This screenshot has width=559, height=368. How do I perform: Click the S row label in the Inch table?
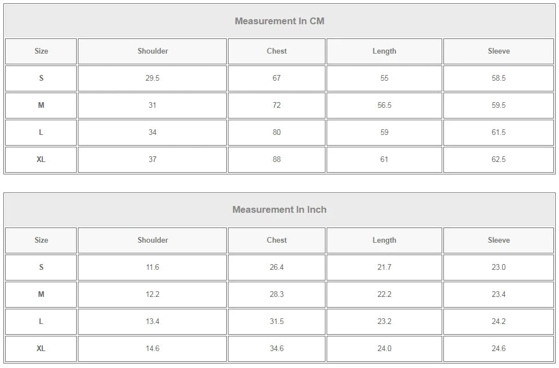(41, 268)
